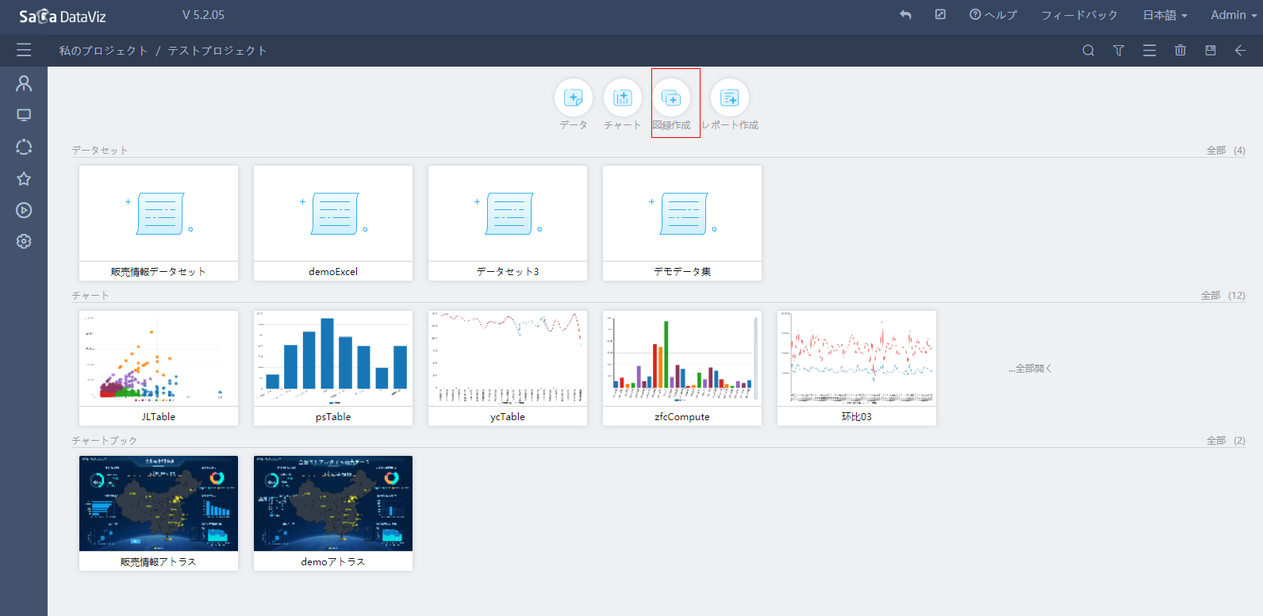Viewport: 1263px width, 616px height.
Task: Open settings gear in sidebar
Action: point(24,241)
